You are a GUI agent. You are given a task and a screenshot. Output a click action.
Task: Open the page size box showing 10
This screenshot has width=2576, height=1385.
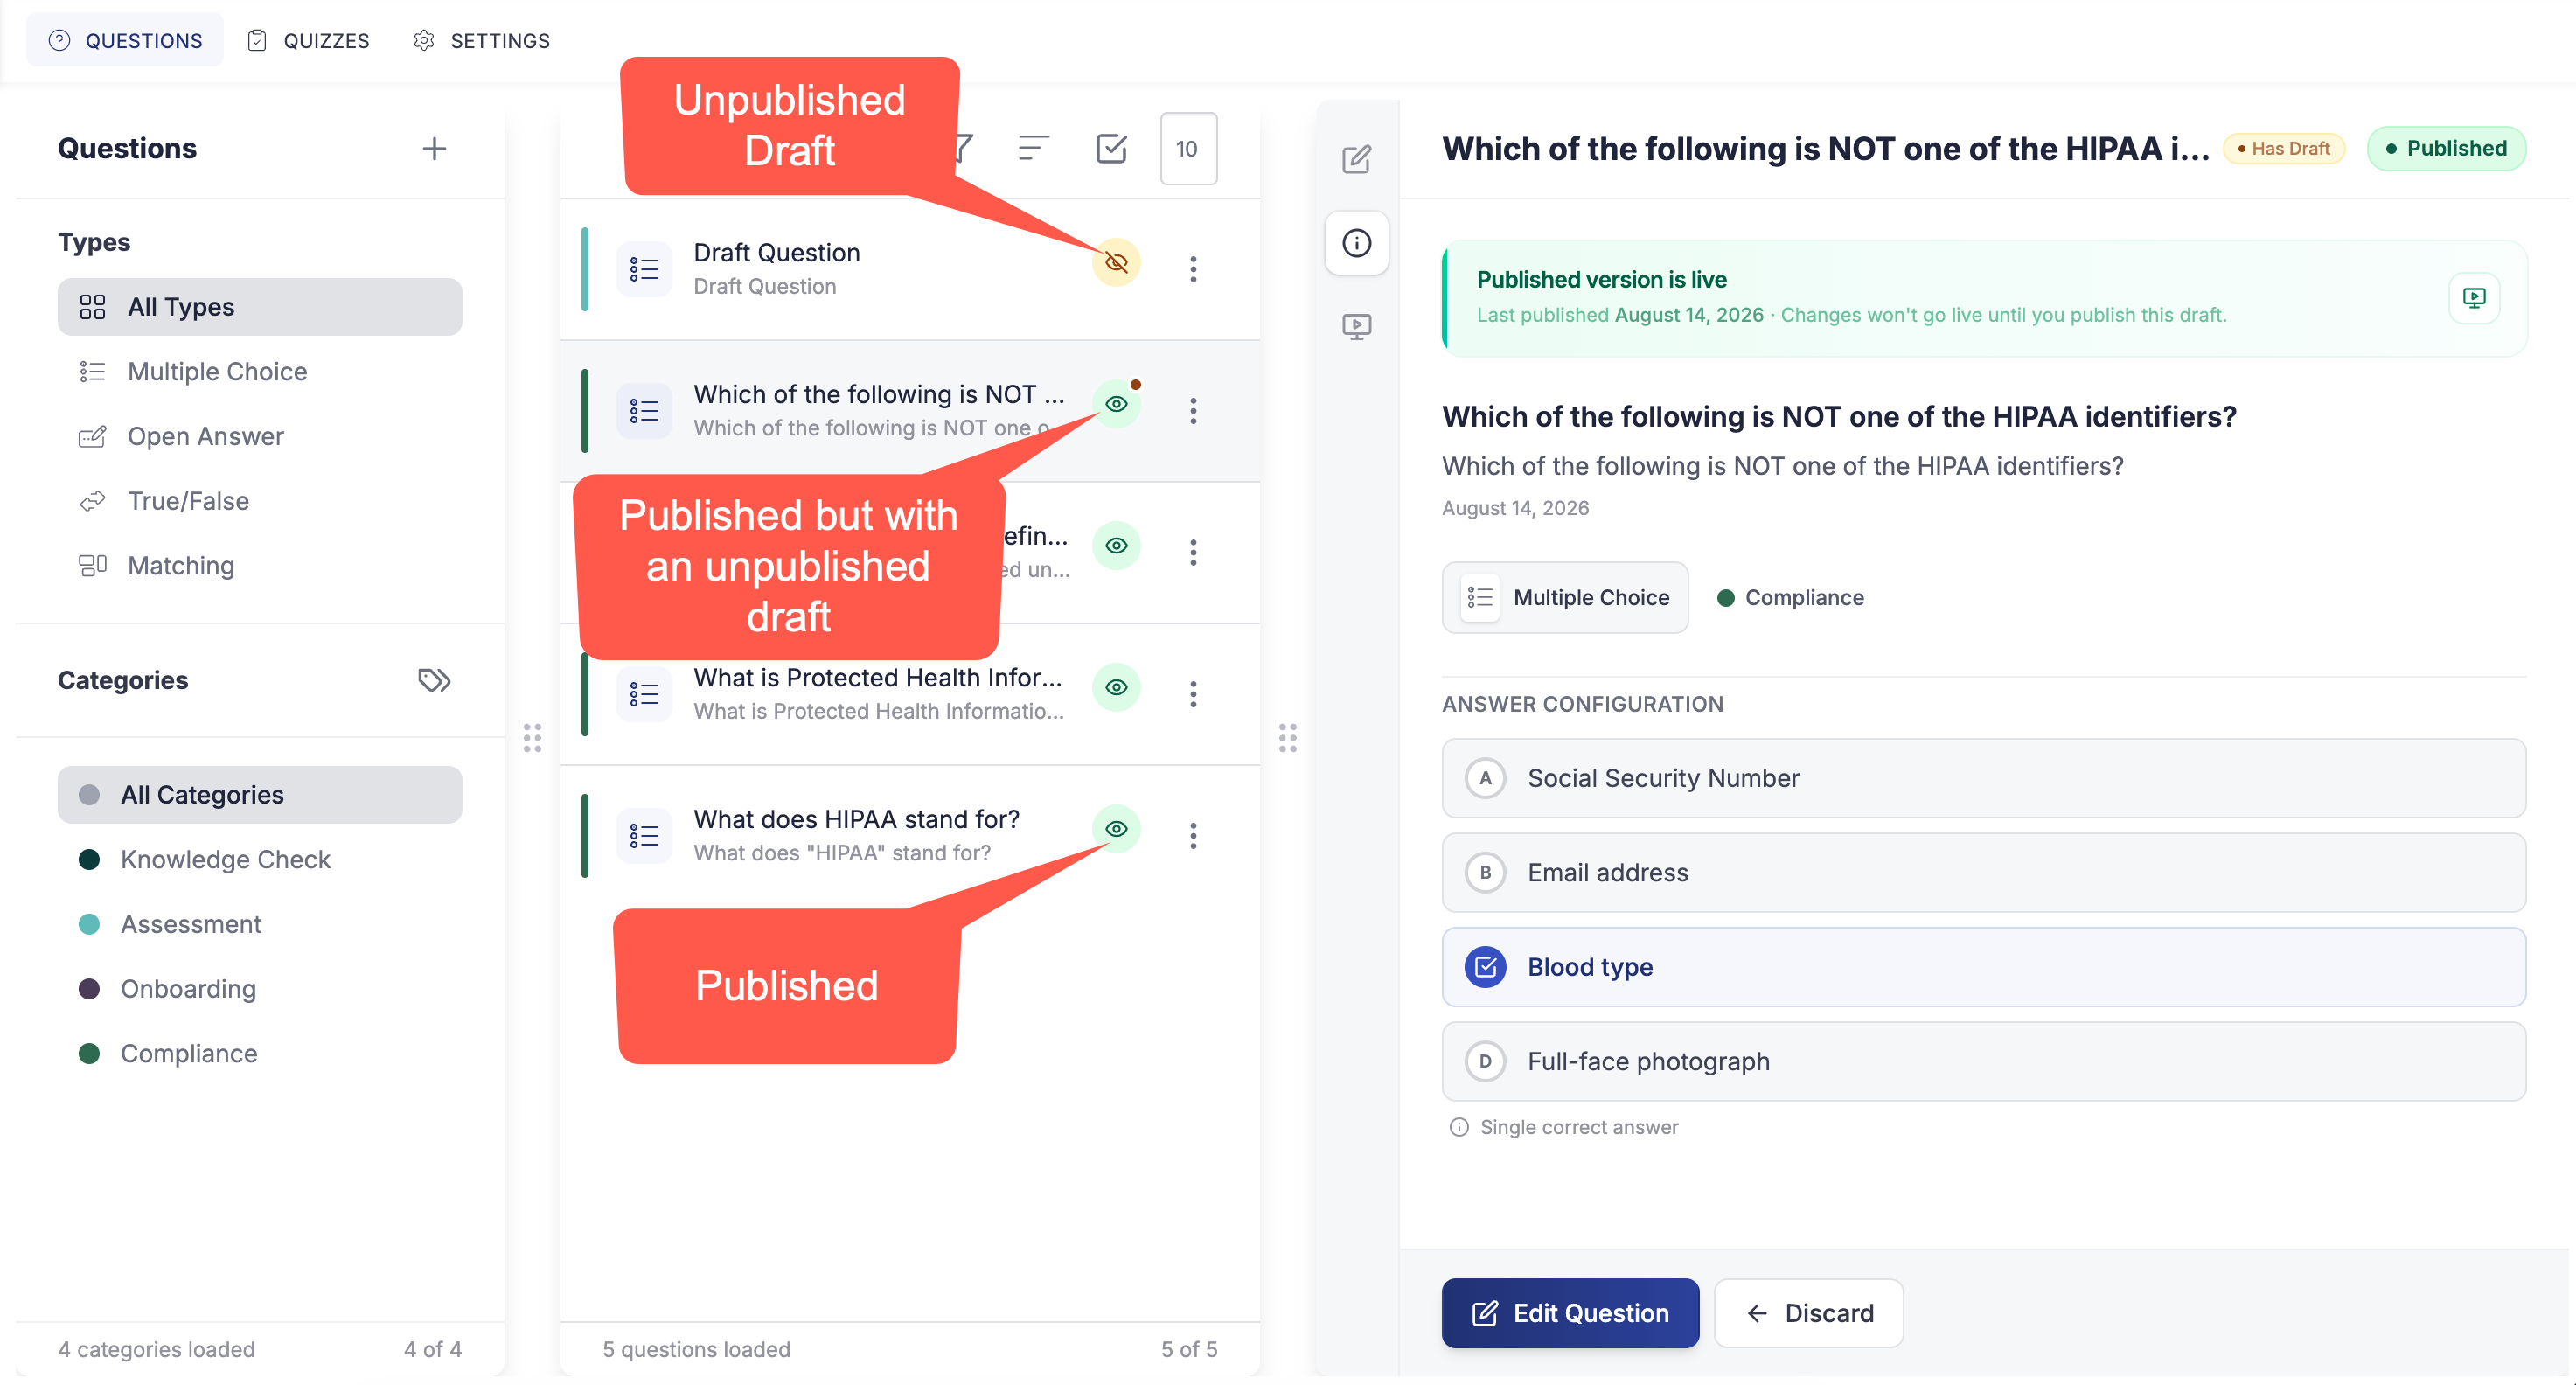(1188, 149)
